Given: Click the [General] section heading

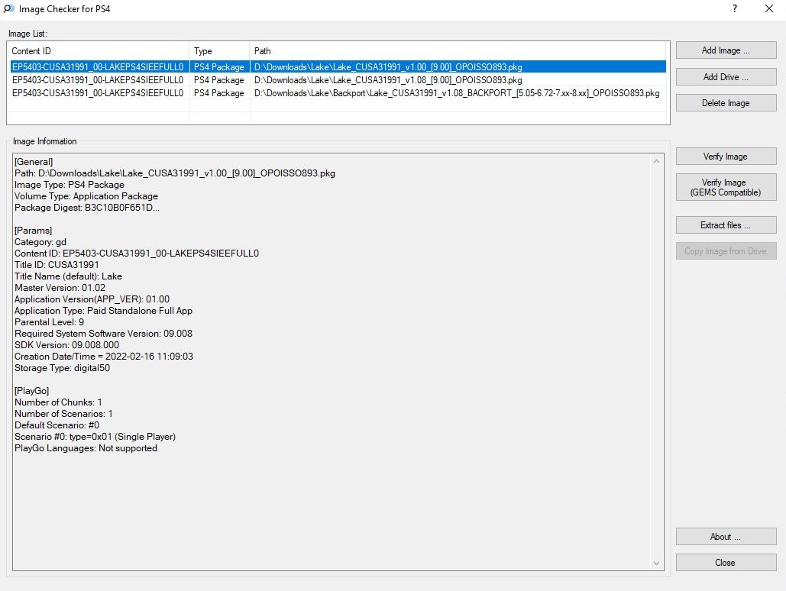Looking at the screenshot, I should pos(34,162).
